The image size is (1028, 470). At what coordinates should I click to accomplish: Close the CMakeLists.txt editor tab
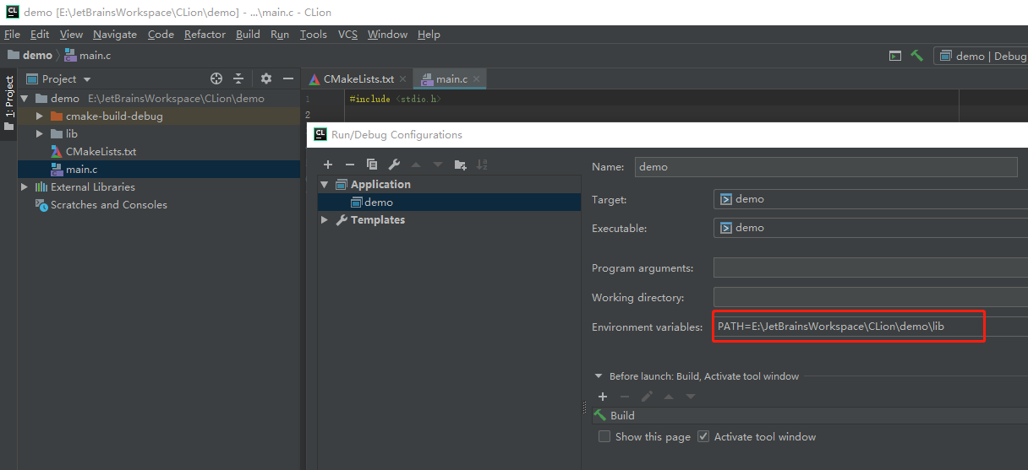click(403, 78)
